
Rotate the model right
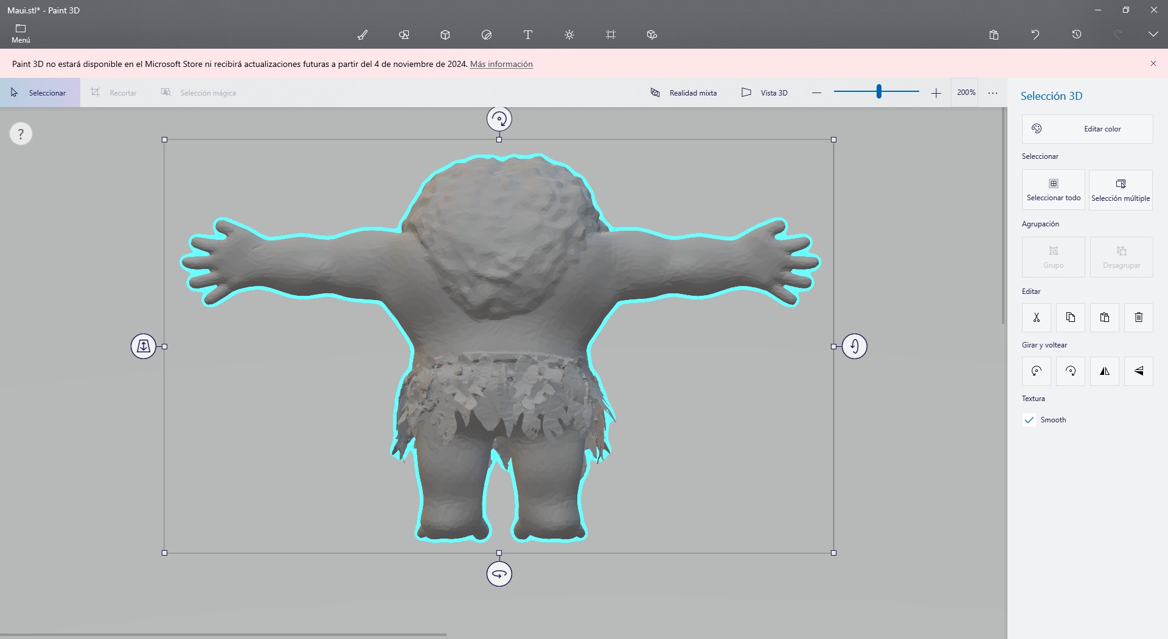coord(1071,371)
